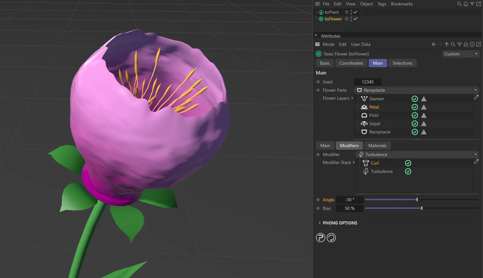Select the Stamen flower part icon
This screenshot has width=483, height=278.
click(364, 99)
